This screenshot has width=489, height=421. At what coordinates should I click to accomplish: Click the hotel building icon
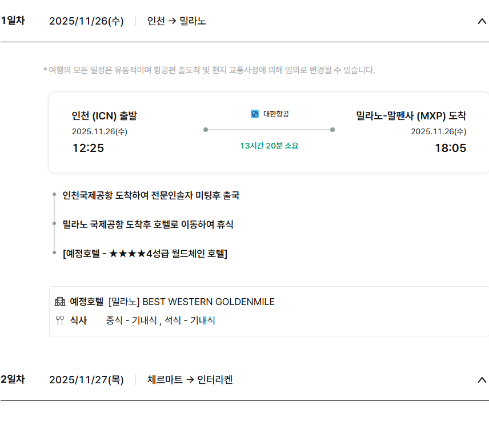(60, 302)
